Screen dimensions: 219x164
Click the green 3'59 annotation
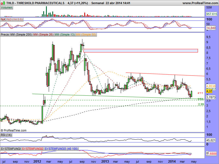point(200,99)
